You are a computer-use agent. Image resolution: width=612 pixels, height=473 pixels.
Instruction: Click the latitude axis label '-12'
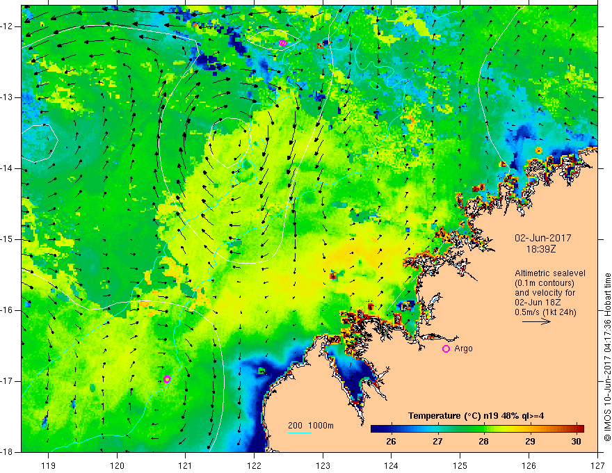pyautogui.click(x=7, y=26)
